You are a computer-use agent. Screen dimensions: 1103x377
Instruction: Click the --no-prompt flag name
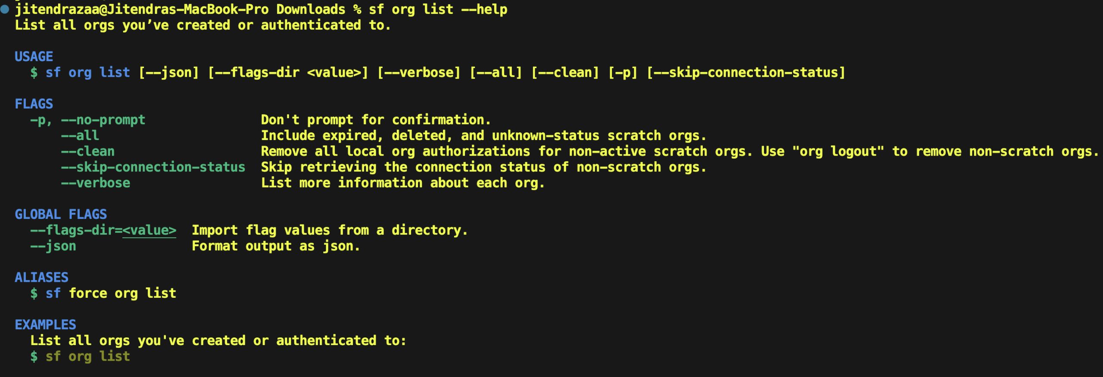pos(103,120)
